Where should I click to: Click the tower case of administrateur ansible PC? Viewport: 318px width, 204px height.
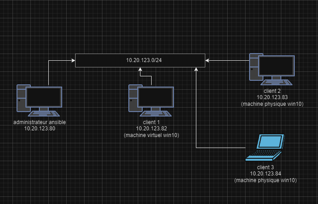[x=21, y=98]
